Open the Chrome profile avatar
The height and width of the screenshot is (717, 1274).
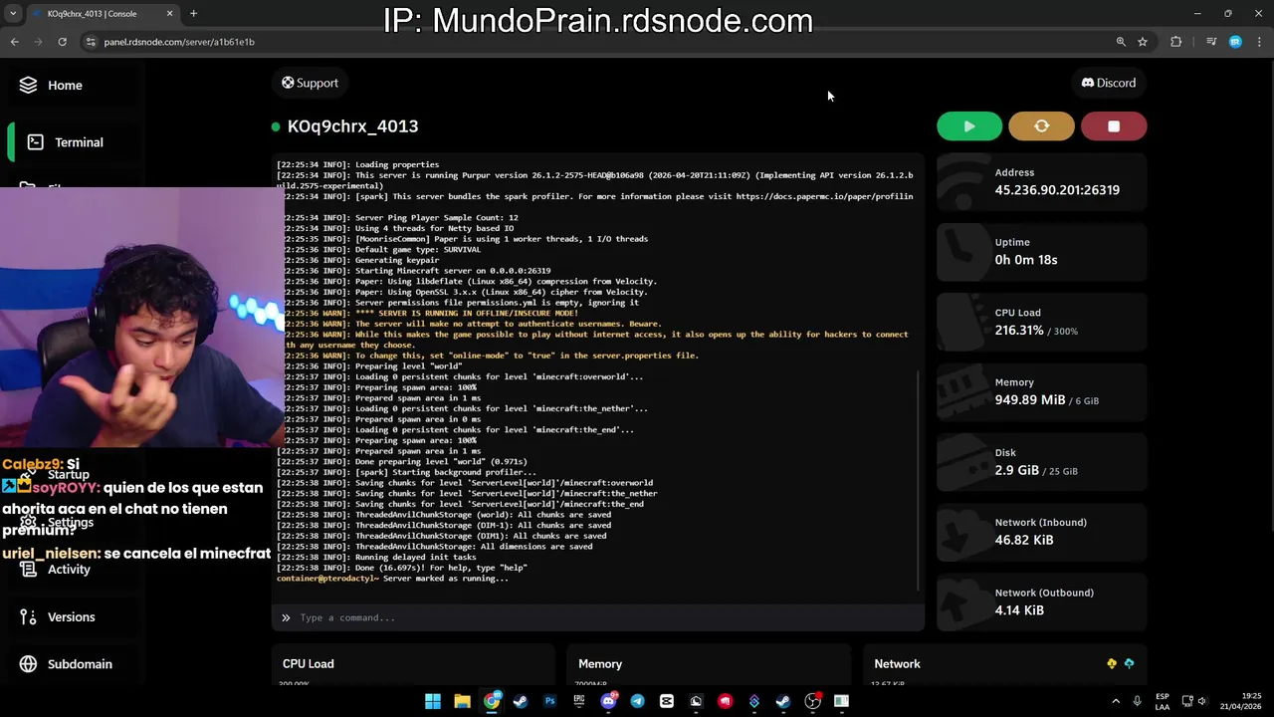[1235, 42]
